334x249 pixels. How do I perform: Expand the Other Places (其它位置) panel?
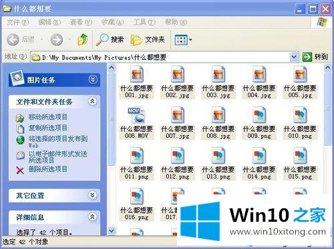[x=92, y=195]
